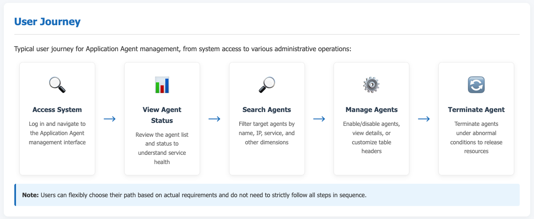Open the View Agent Status step title
Viewport: 534px width, 219px height.
(162, 115)
